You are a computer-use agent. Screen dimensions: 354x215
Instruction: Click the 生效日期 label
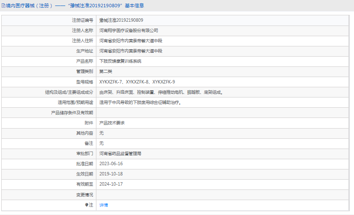(85, 174)
